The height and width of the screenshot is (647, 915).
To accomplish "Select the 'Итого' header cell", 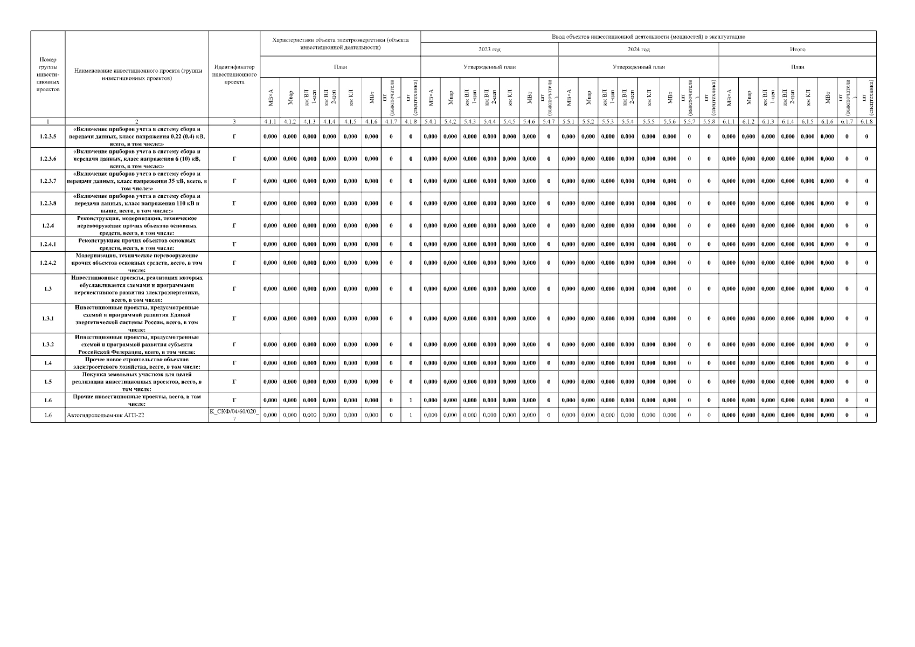I will click(x=798, y=50).
